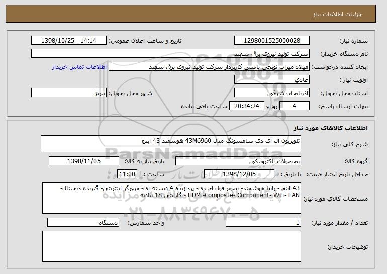Click the remaining days field showing 4
Image resolution: width=387 pixels, height=274 pixels.
coord(294,106)
